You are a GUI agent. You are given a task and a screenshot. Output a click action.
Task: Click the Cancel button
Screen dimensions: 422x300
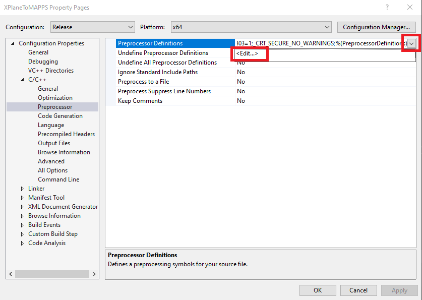tap(358, 290)
